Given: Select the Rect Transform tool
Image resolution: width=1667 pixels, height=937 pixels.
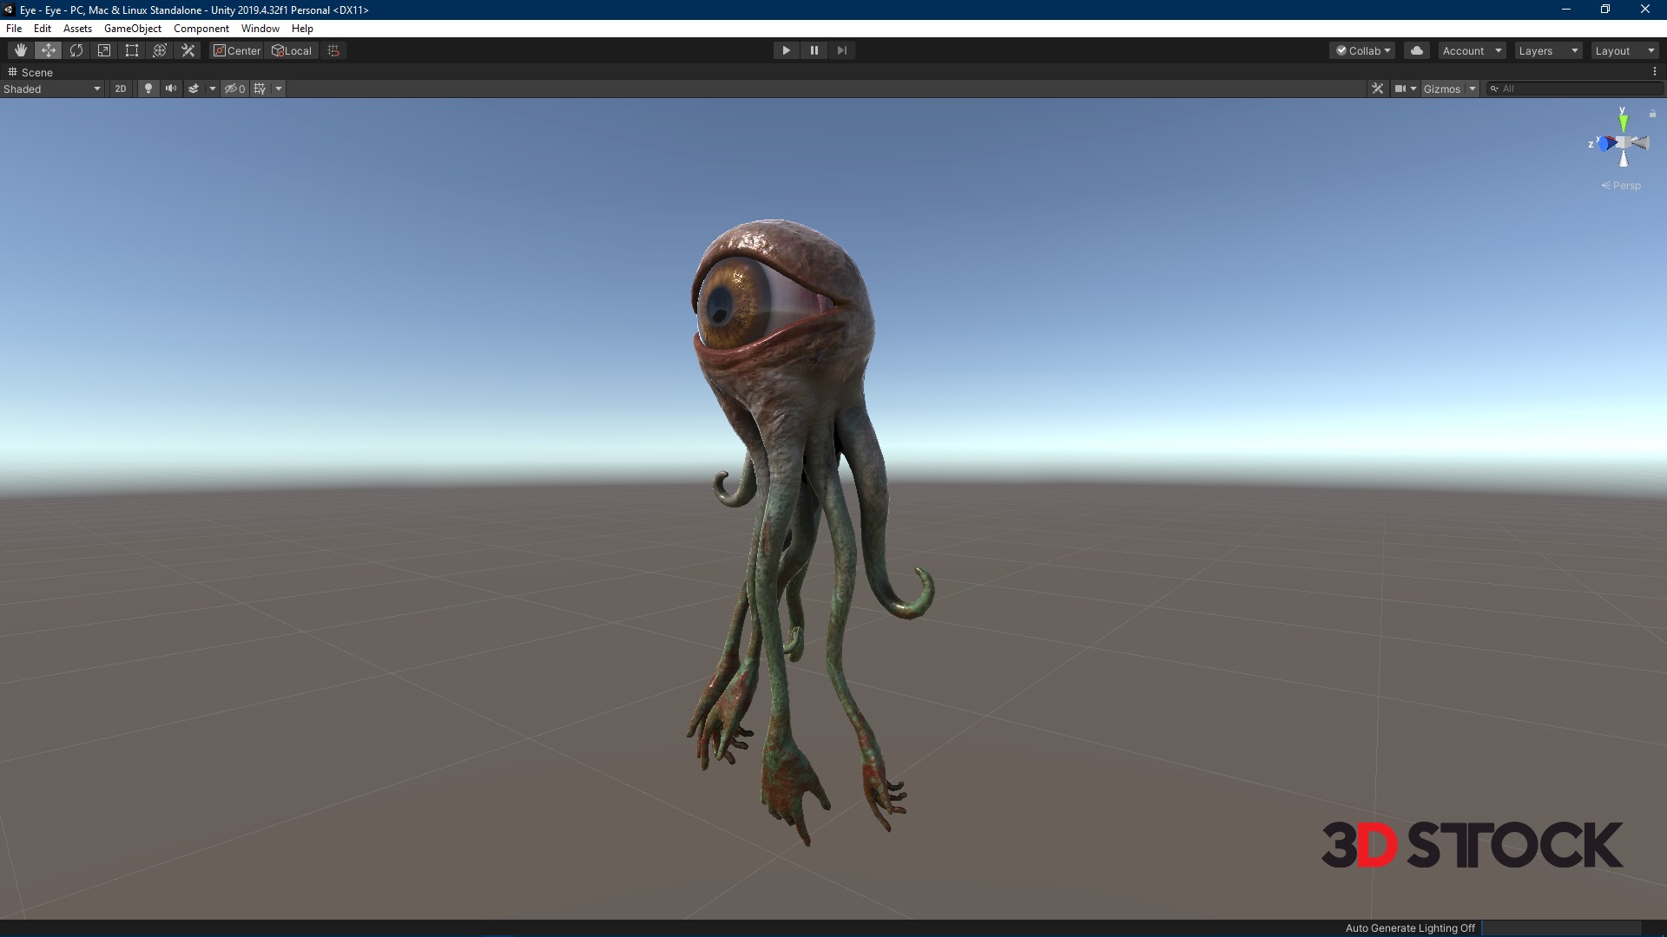Looking at the screenshot, I should [x=132, y=50].
